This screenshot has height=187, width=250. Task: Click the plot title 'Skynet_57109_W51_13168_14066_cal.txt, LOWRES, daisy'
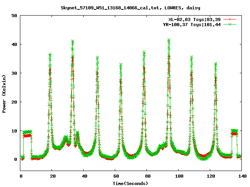pyautogui.click(x=130, y=8)
